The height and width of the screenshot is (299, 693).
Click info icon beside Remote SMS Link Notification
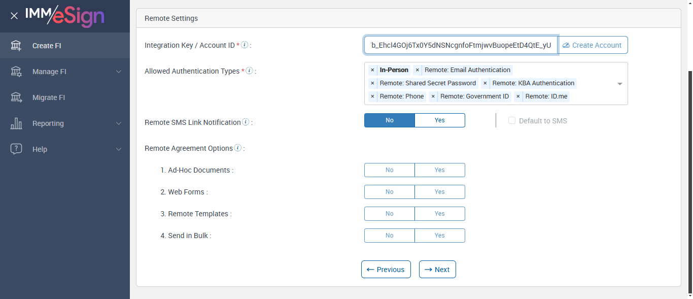pyautogui.click(x=246, y=122)
